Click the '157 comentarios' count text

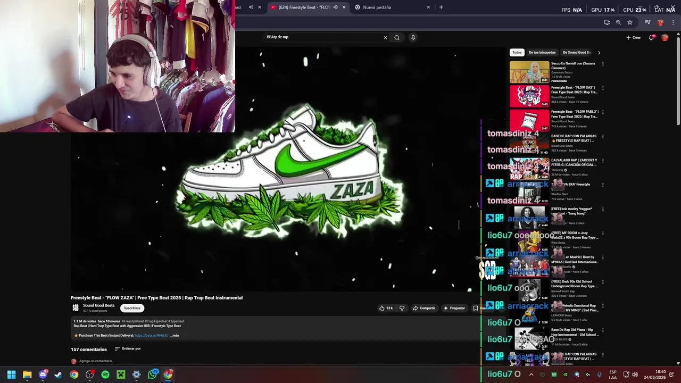click(89, 349)
